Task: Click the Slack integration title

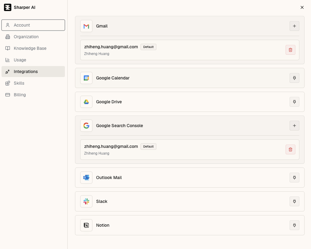Action: pyautogui.click(x=102, y=201)
